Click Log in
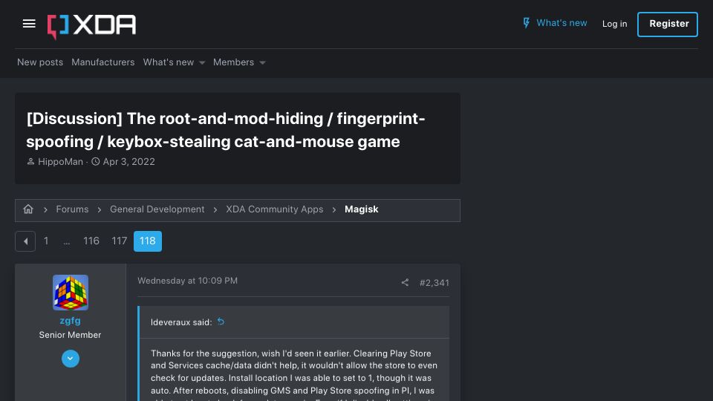Image resolution: width=713 pixels, height=401 pixels. click(614, 24)
